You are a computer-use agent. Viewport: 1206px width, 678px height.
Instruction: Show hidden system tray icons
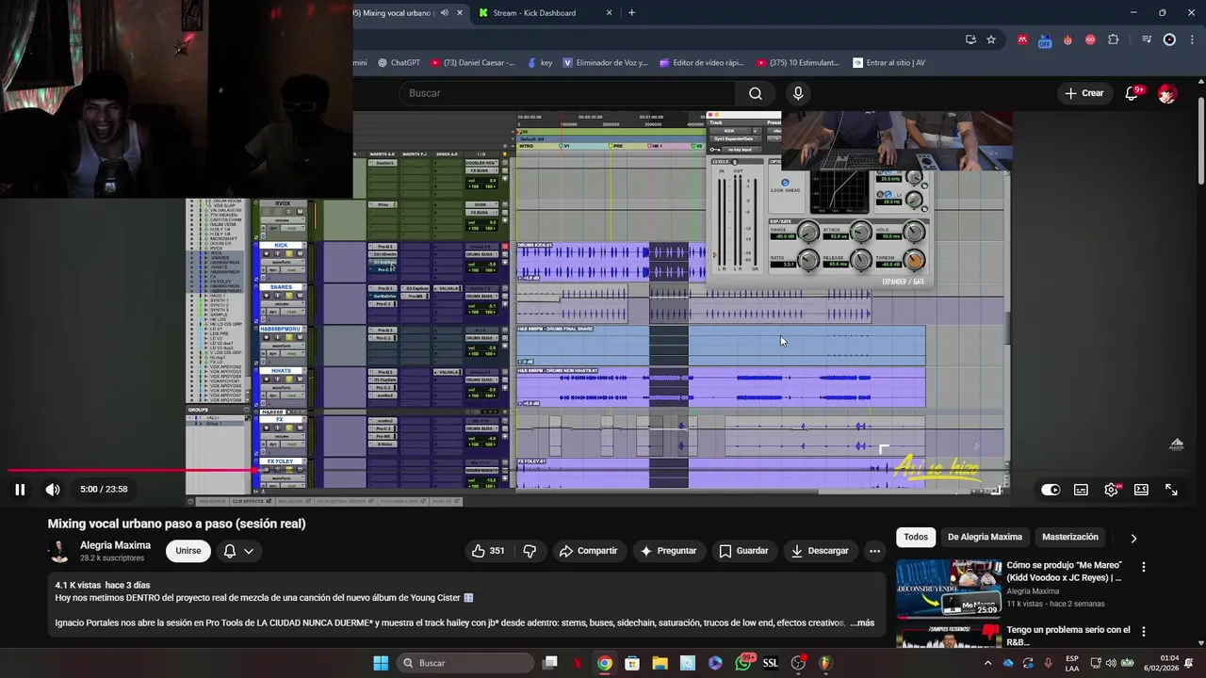[987, 663]
